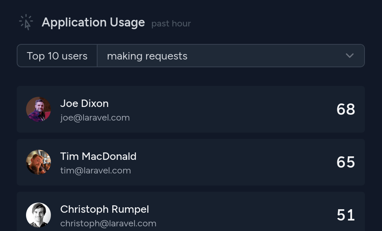382x231 pixels.
Task: Click empty space in Joe Dixon's row
Action: [x=233, y=109]
